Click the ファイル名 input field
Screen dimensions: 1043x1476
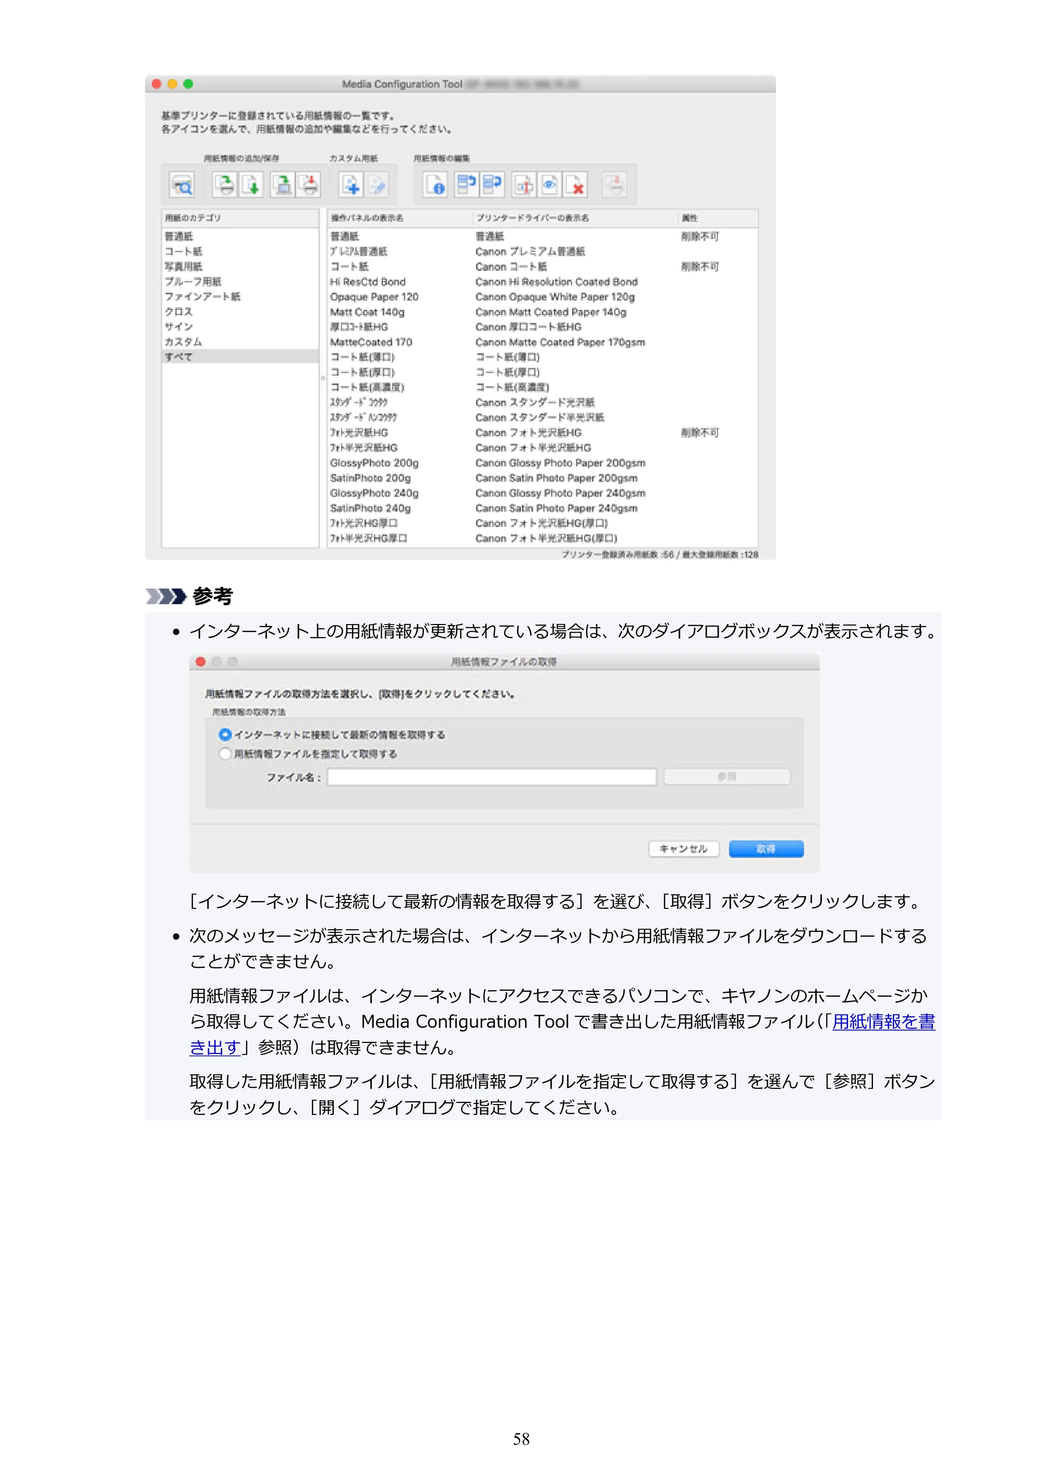click(492, 776)
